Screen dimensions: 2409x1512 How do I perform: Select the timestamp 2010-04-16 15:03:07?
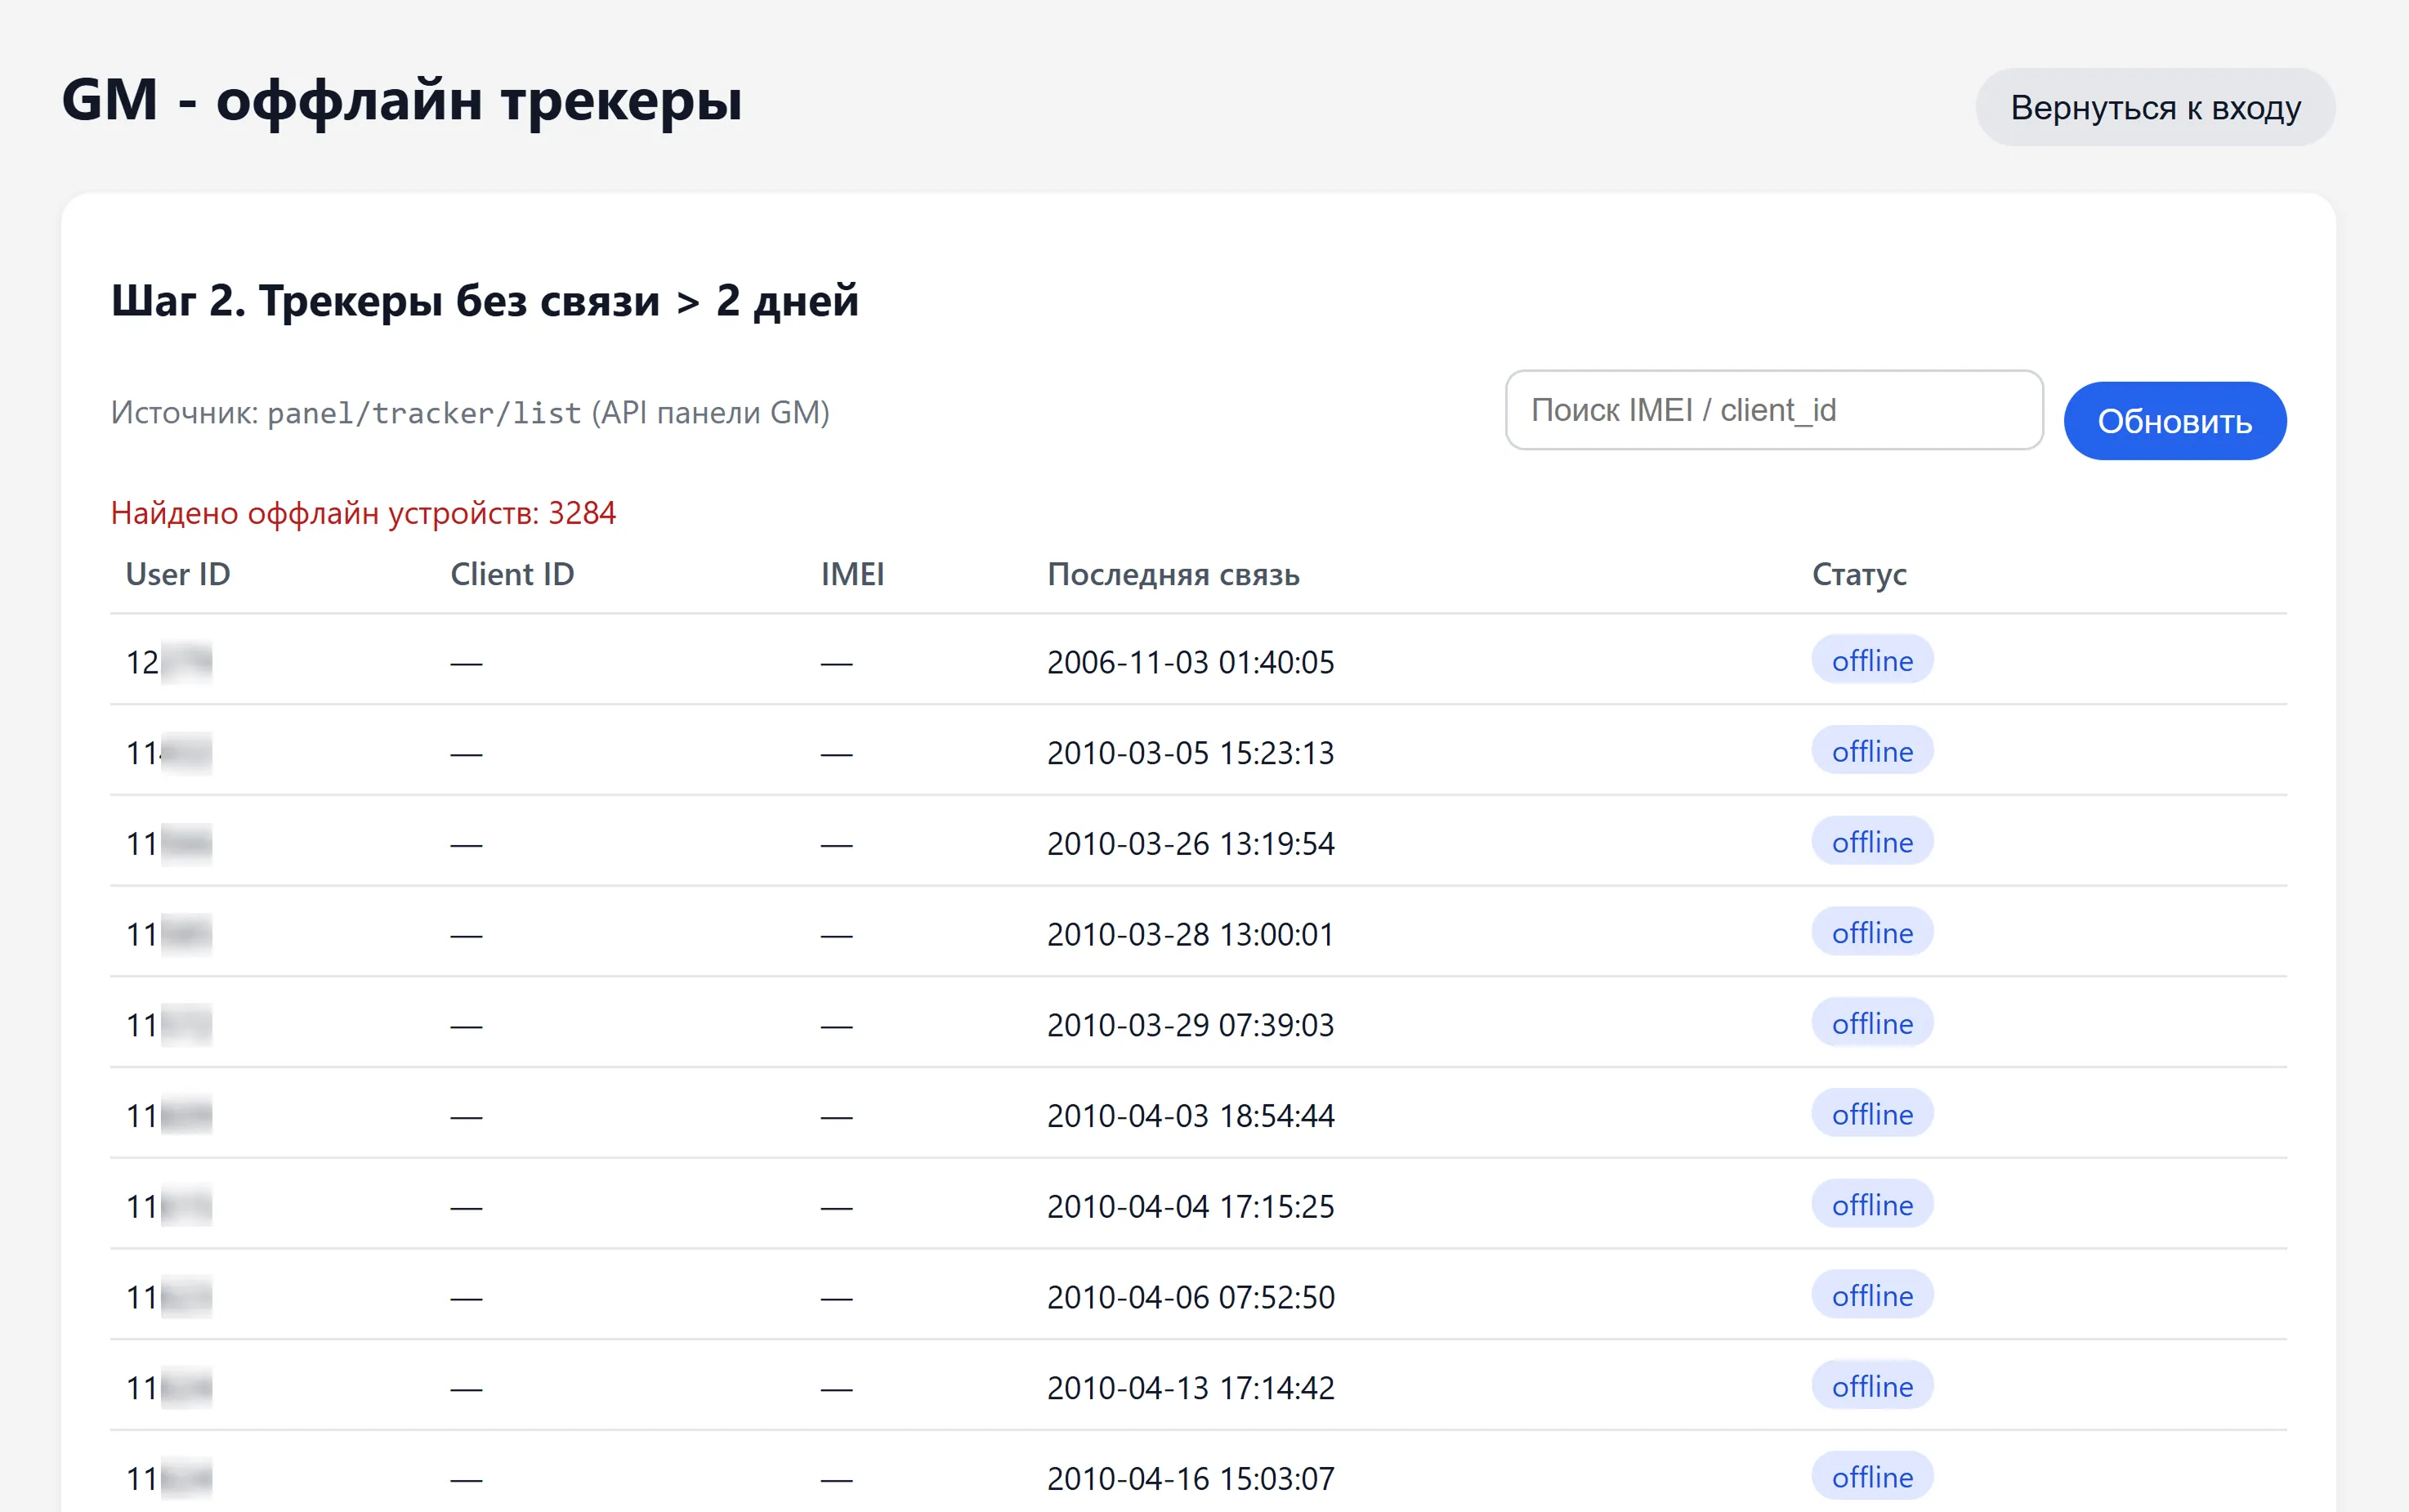tap(1191, 1479)
